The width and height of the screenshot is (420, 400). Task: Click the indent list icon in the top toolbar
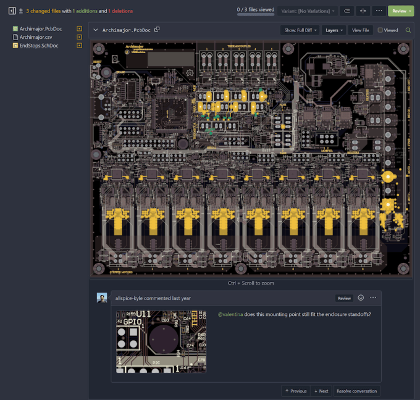pyautogui.click(x=347, y=11)
